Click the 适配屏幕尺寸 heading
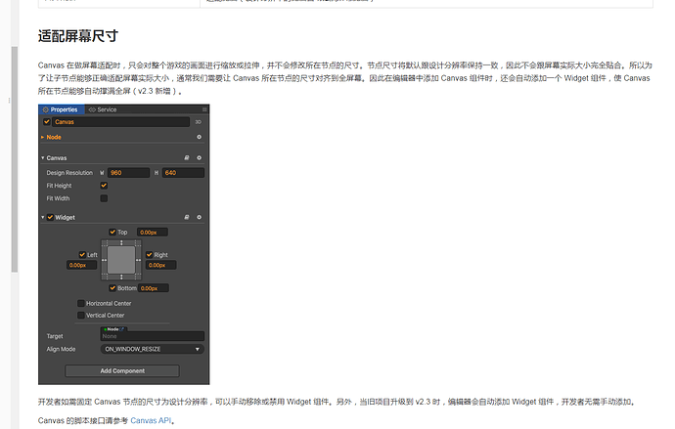 pos(78,36)
